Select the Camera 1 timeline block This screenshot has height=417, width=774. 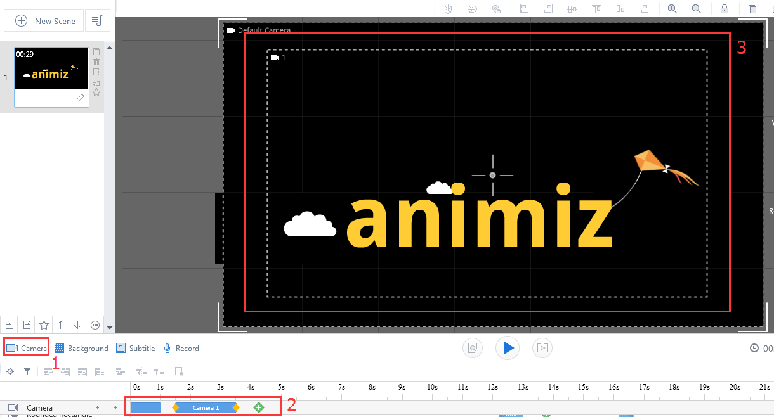click(x=206, y=407)
